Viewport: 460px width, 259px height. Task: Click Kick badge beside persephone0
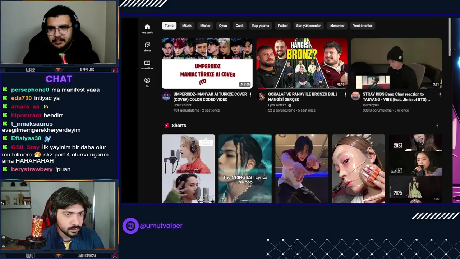pyautogui.click(x=5, y=90)
